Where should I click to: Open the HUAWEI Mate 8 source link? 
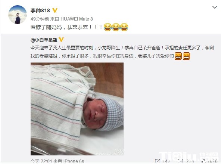pos(77,19)
